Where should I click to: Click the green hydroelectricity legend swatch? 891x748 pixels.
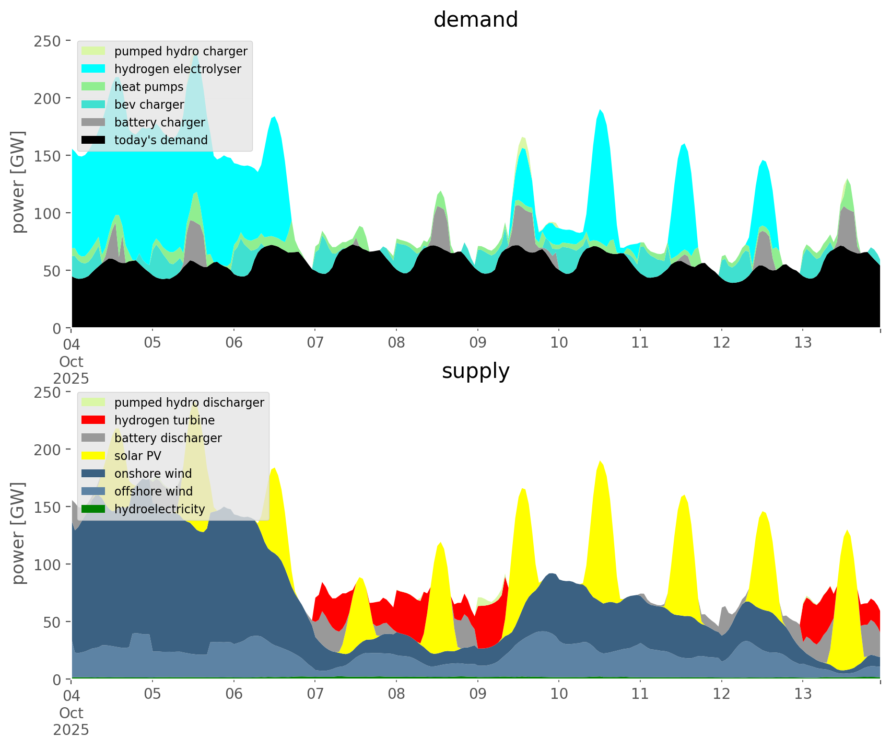point(94,509)
